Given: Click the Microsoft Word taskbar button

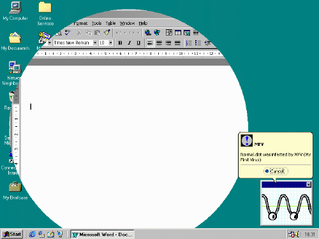Looking at the screenshot, I should [x=102, y=235].
